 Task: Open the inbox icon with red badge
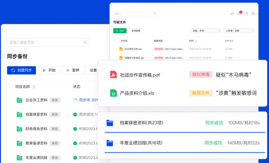(239, 13)
